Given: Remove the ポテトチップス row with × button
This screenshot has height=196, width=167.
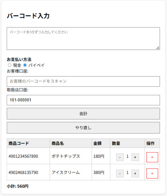Looking at the screenshot, I should click(152, 157).
